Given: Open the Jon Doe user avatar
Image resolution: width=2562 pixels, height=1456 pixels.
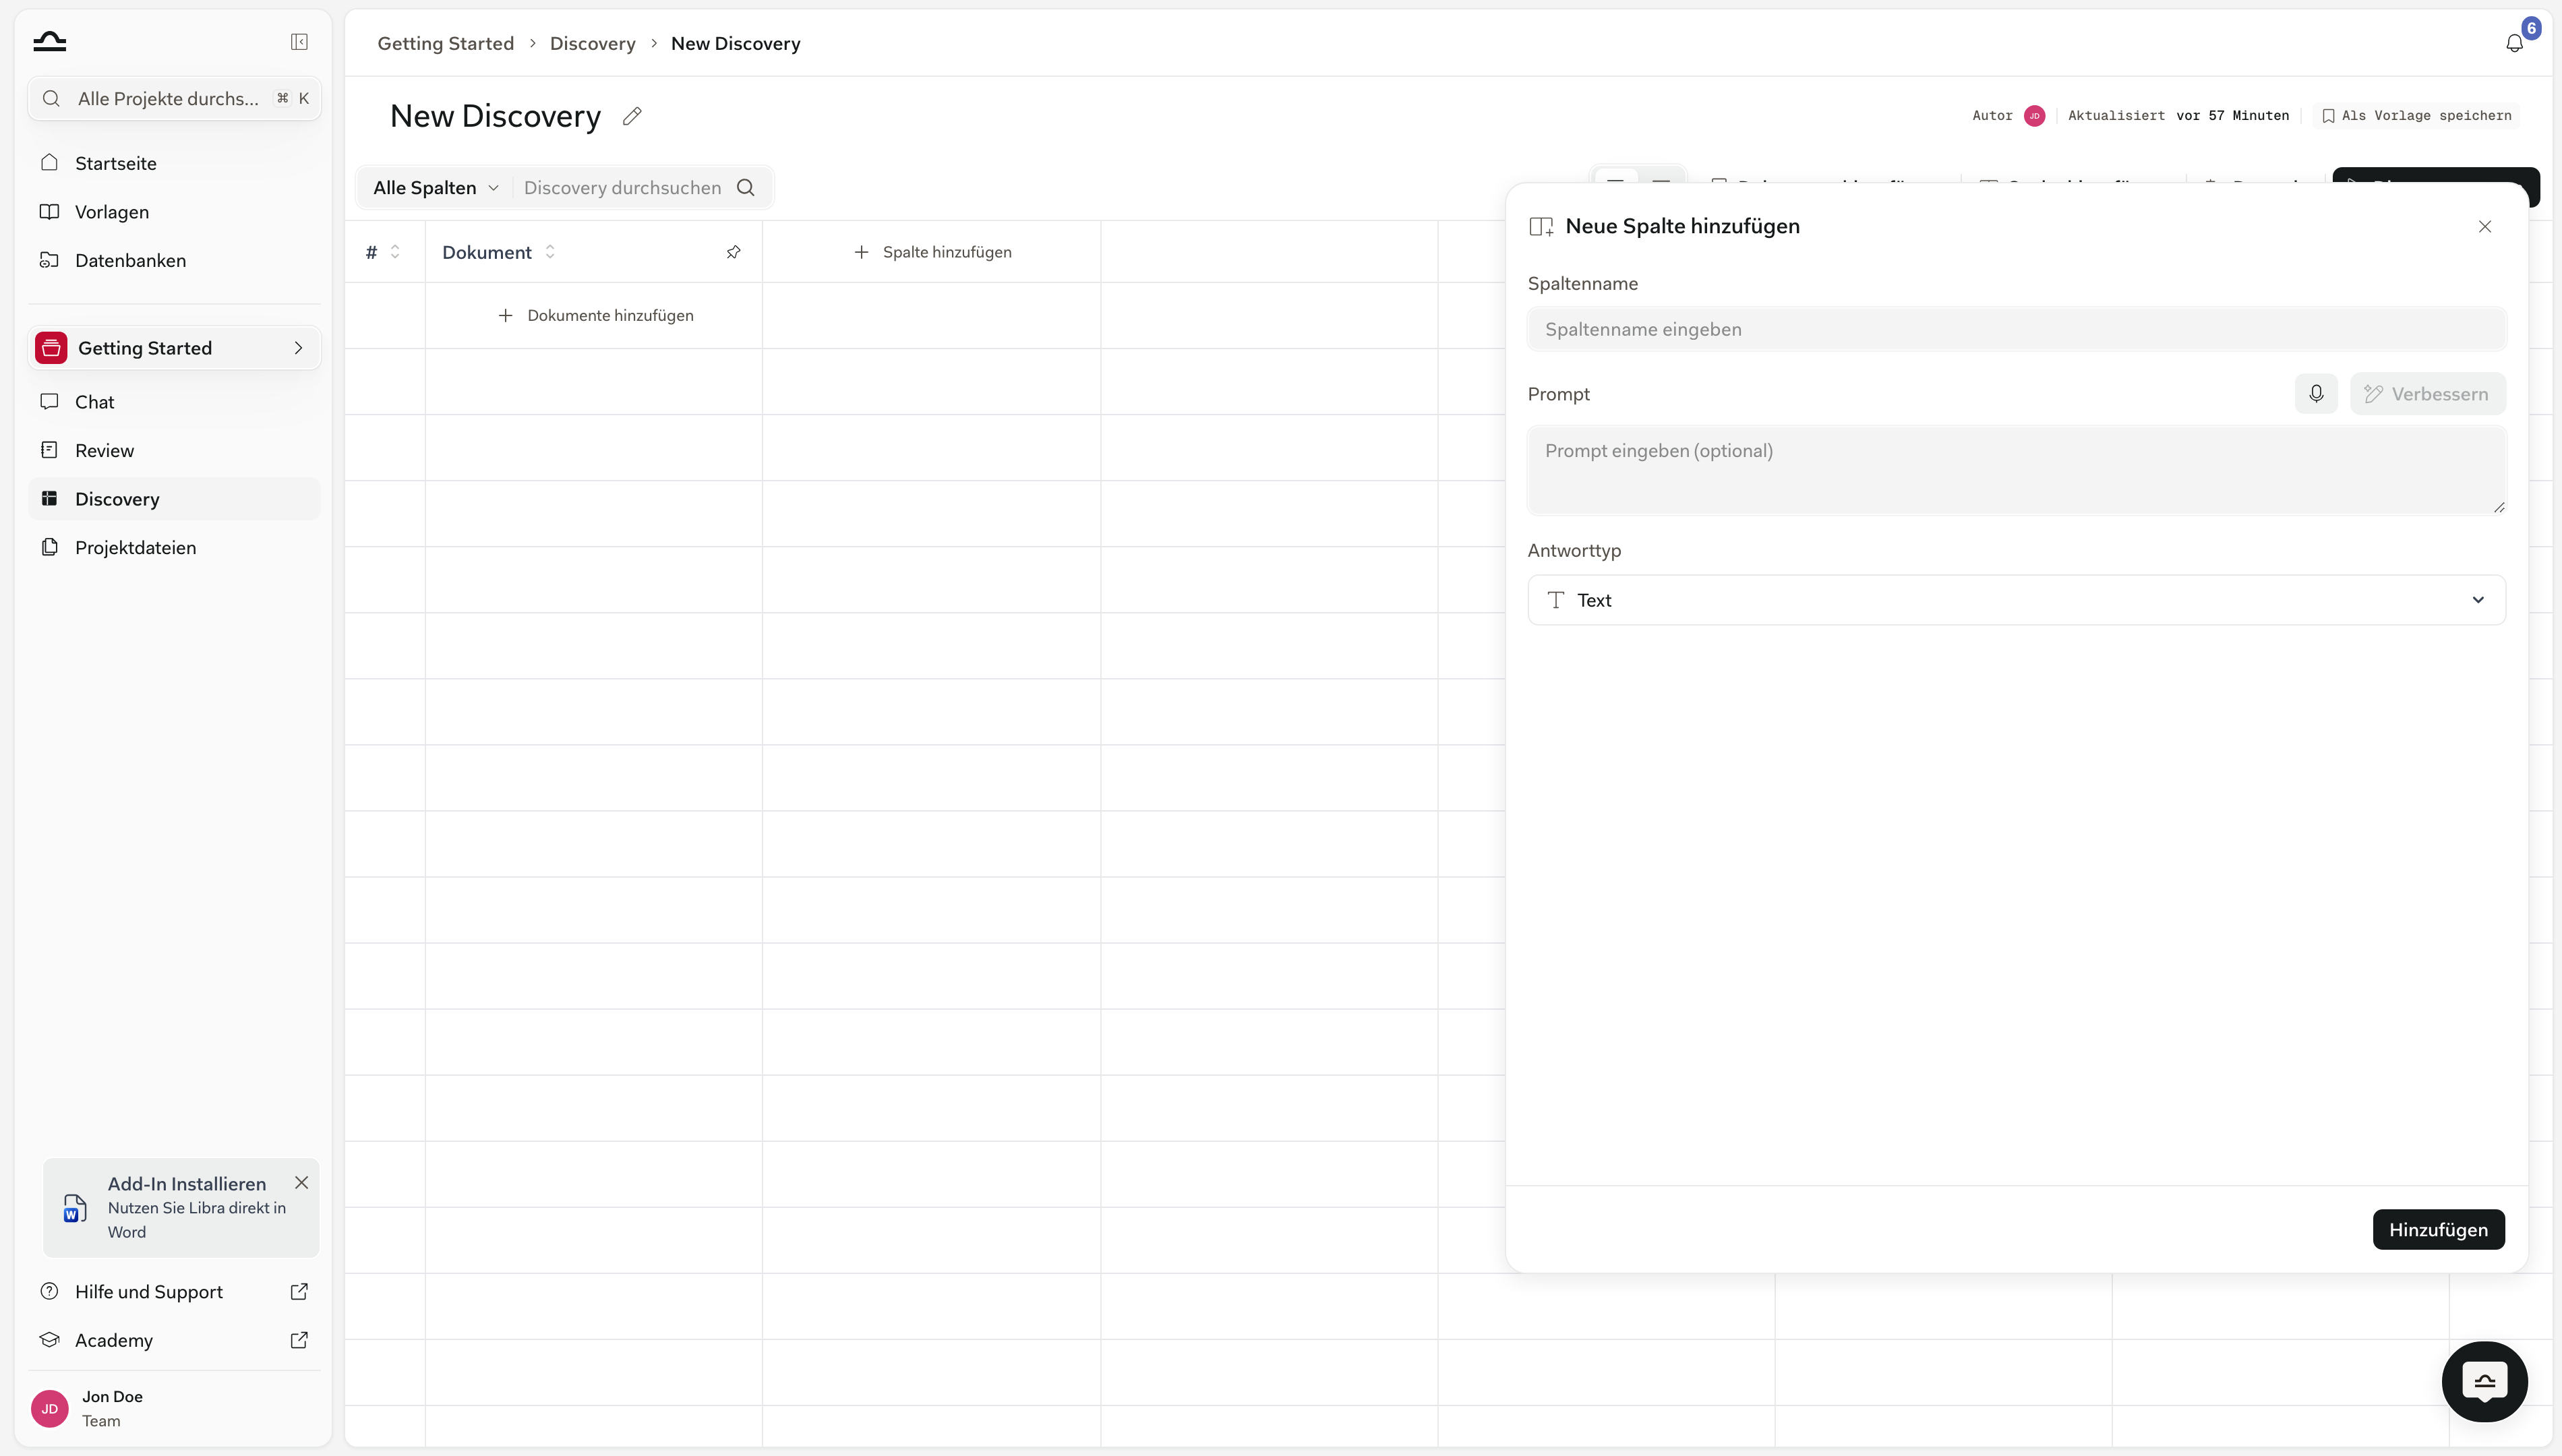Looking at the screenshot, I should (x=50, y=1408).
